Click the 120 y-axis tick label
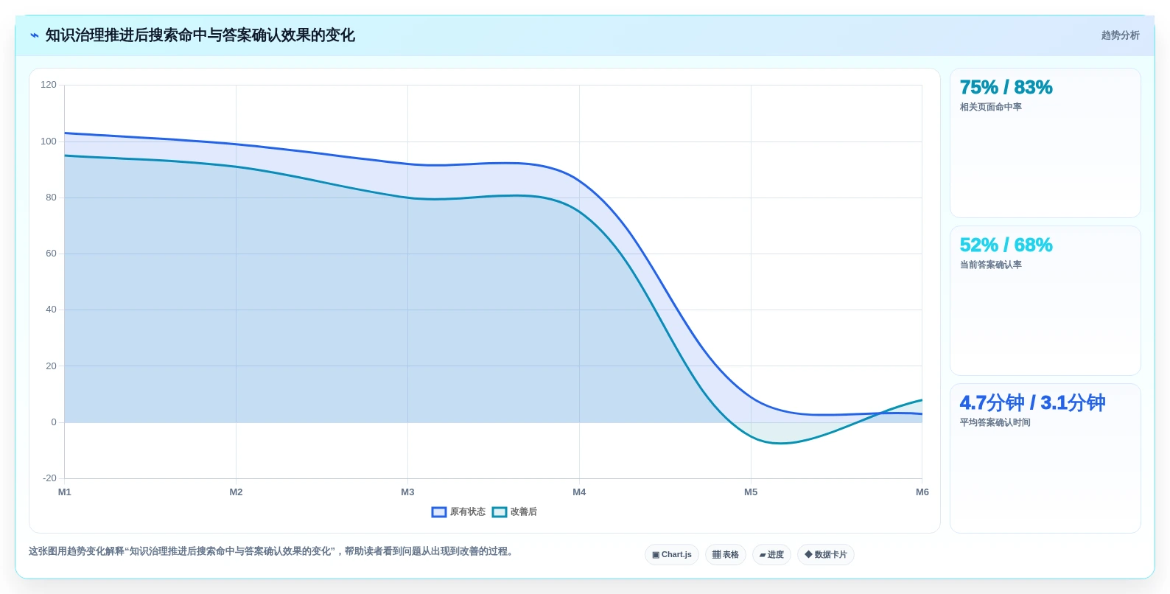 coord(49,85)
